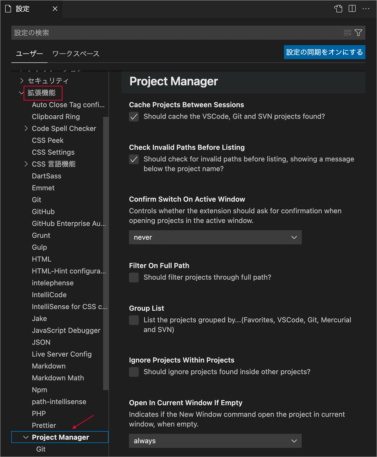Screen dimensions: 377x457
Task: Clear the settings search input icon
Action: pos(347,33)
